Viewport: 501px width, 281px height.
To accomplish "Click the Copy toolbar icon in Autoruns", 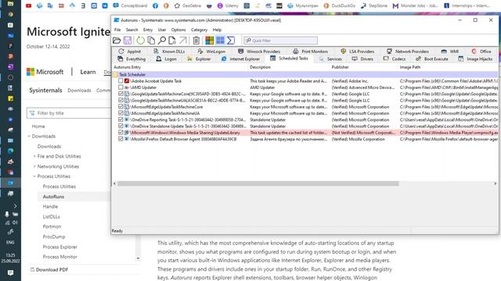I will [151, 41].
